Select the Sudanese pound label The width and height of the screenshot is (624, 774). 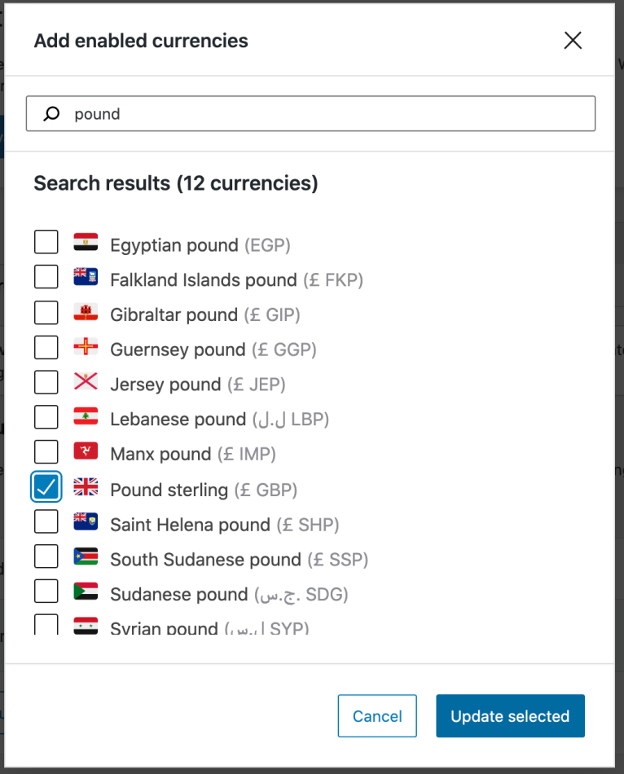tap(178, 595)
